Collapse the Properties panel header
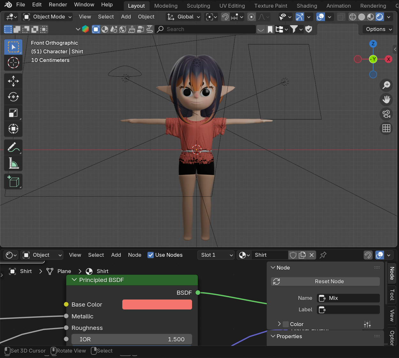The width and height of the screenshot is (399, 358). (273, 336)
